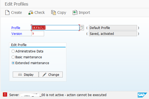Viewport: 149px width, 99px height.
Task: Click the 'Edit Profiles' window title
Action: pos(16,4)
